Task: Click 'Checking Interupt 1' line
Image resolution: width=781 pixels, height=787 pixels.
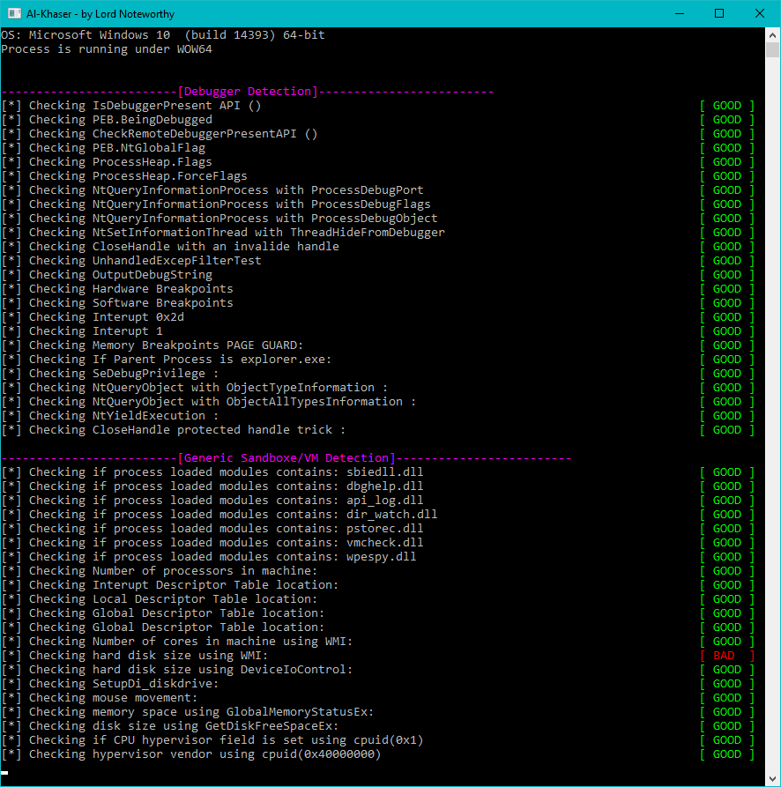Action: point(82,330)
